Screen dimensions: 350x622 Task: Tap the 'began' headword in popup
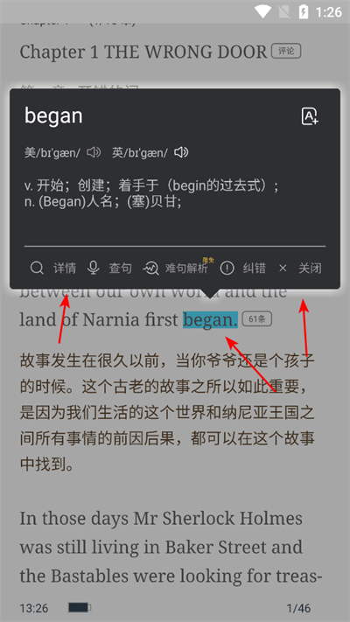click(x=53, y=116)
